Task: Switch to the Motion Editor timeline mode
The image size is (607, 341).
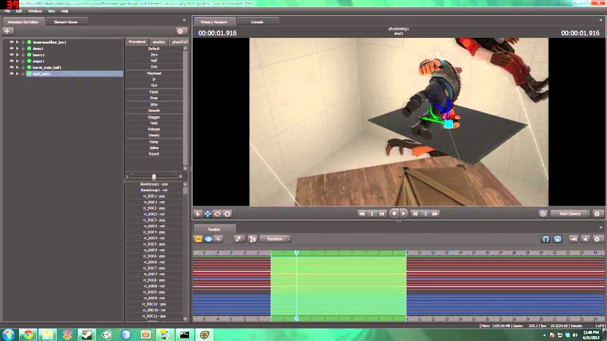Action: click(209, 239)
